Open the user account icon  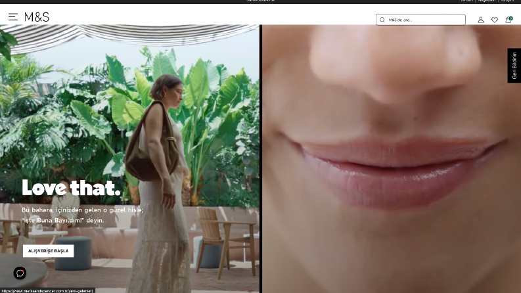pos(481,20)
